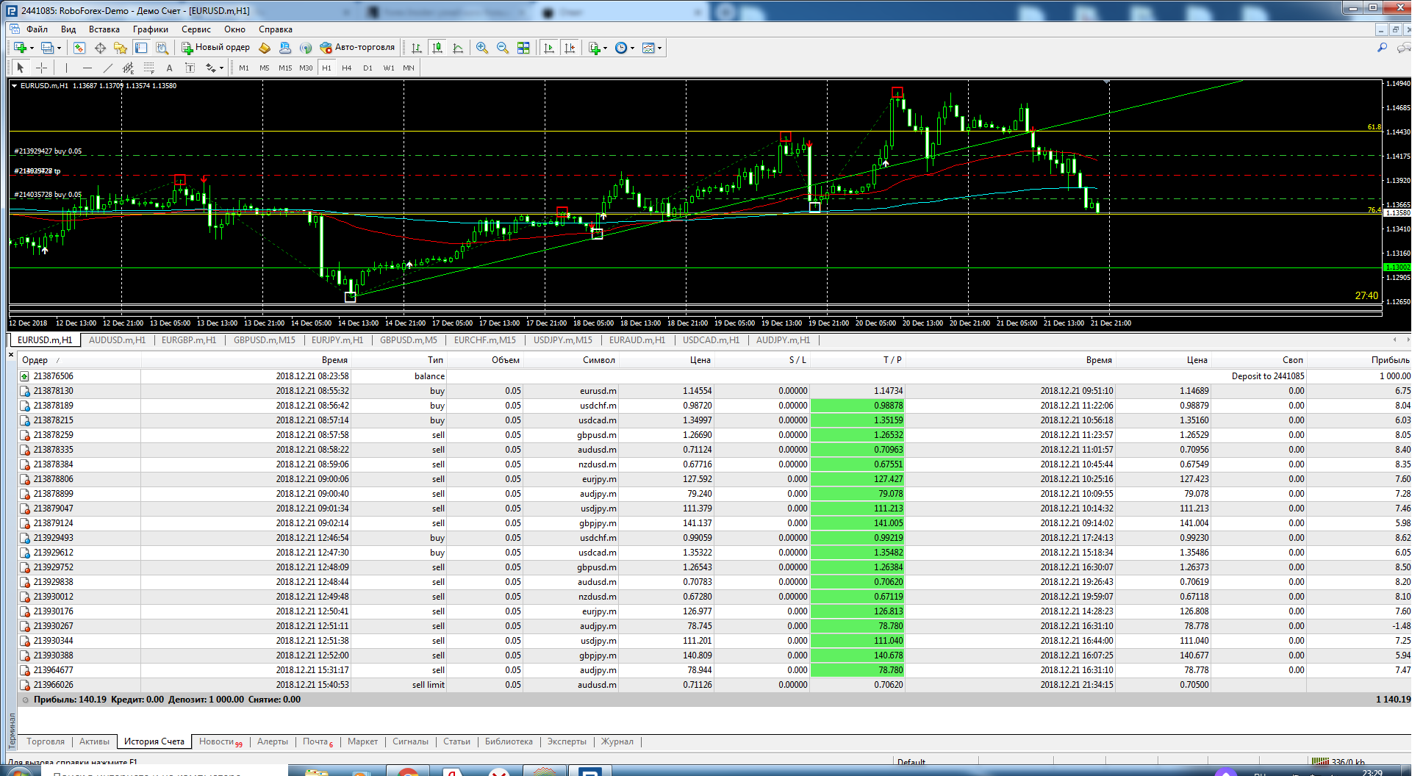Open the Вставка menu

[104, 29]
